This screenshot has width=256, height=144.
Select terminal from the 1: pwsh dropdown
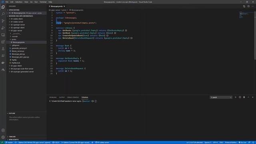click(x=221, y=97)
